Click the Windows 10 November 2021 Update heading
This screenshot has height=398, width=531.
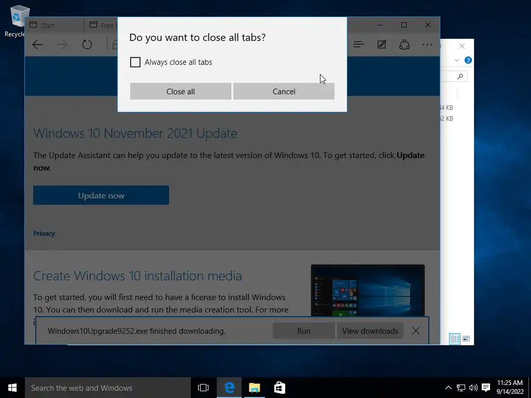pos(135,133)
